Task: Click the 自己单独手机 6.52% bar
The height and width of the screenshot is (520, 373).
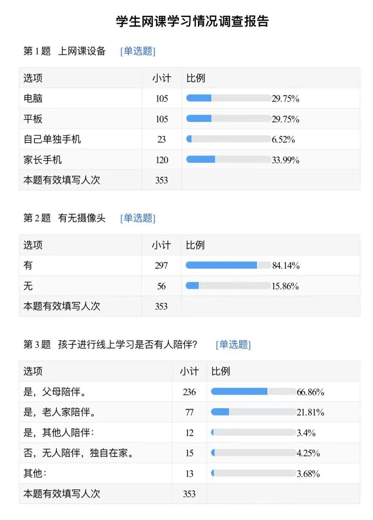Action: 229,139
